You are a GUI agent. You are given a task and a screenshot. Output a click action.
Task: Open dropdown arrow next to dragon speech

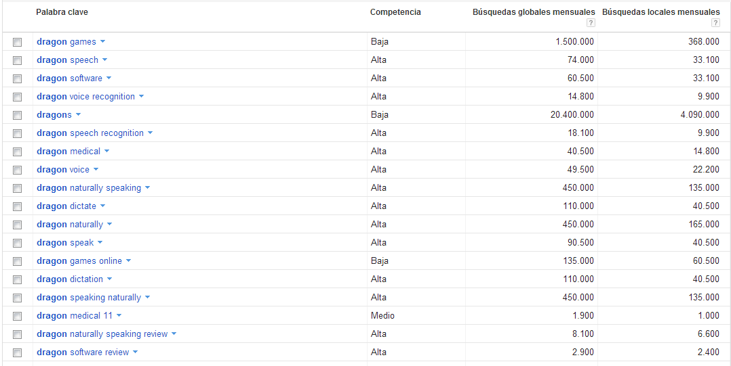tap(105, 60)
